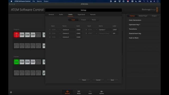
Task: Open the Audio page icon
Action: pyautogui.click(x=90, y=92)
